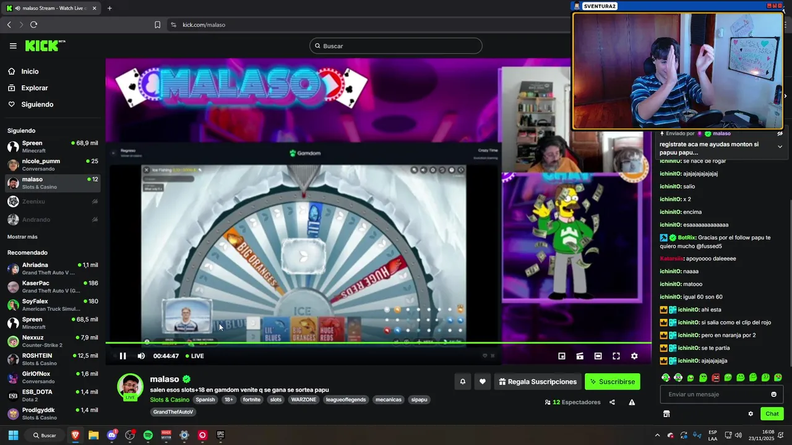
Task: Select the malaso Stream browser tab
Action: click(51, 8)
